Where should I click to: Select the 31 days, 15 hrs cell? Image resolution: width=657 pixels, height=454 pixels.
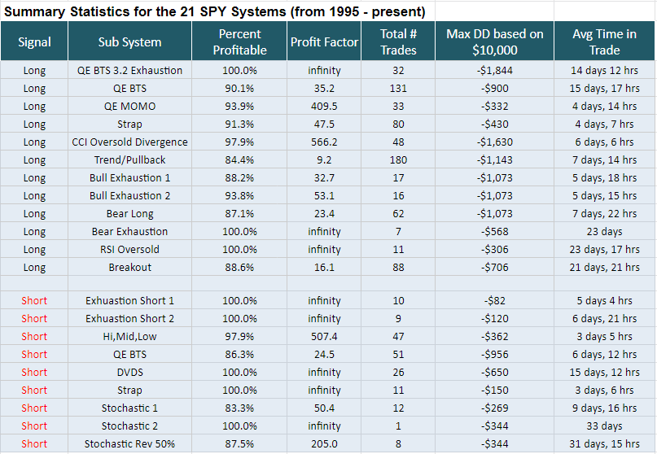[x=604, y=443]
